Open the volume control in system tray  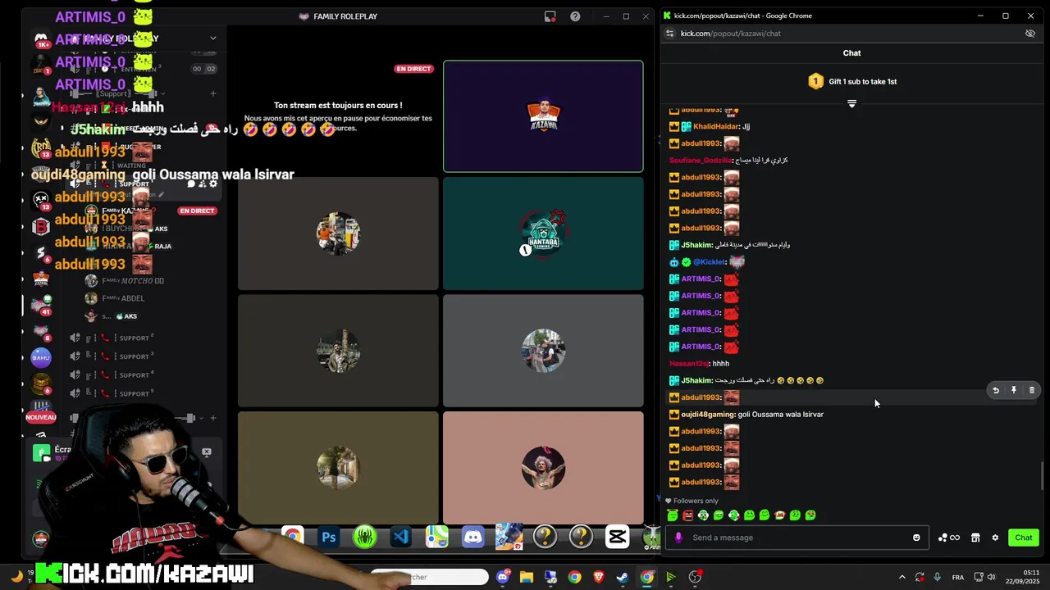[991, 578]
